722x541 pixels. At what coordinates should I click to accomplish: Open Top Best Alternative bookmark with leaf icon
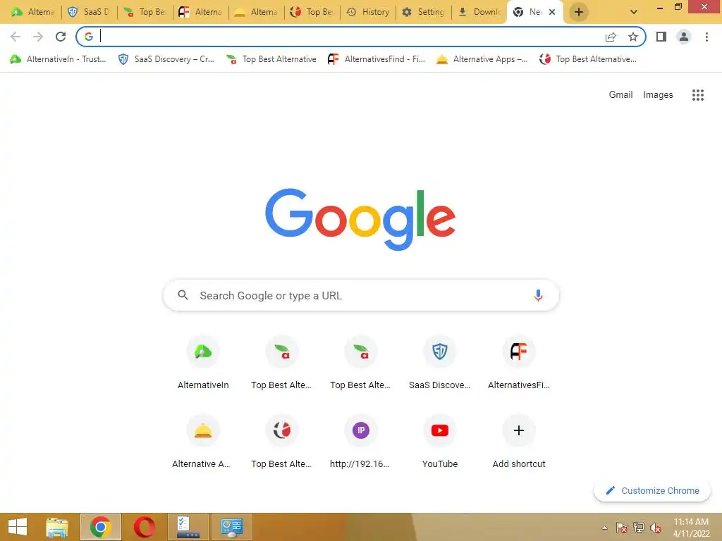coord(271,59)
